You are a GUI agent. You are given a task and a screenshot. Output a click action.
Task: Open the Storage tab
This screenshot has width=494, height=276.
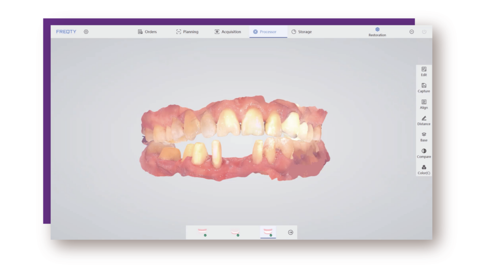click(x=302, y=32)
